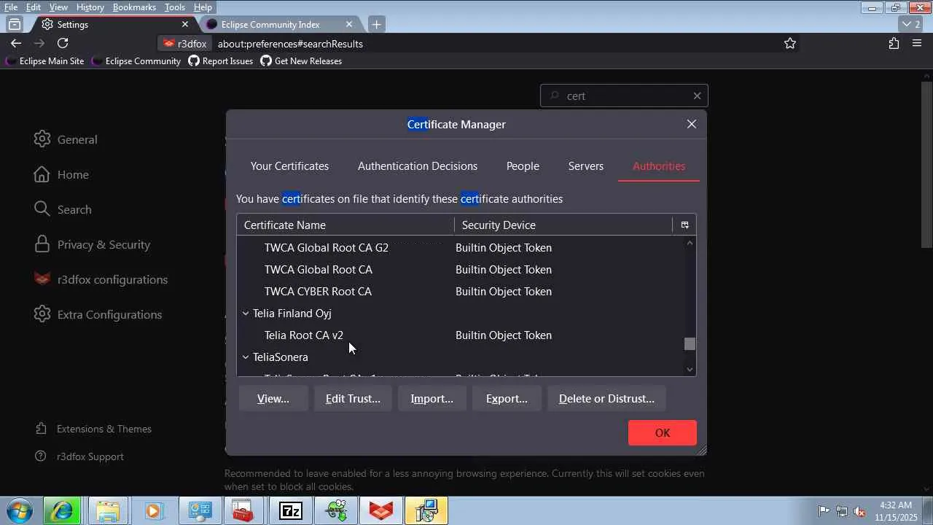The height and width of the screenshot is (525, 933).
Task: Open 7-Zip from the taskbar
Action: 290,510
